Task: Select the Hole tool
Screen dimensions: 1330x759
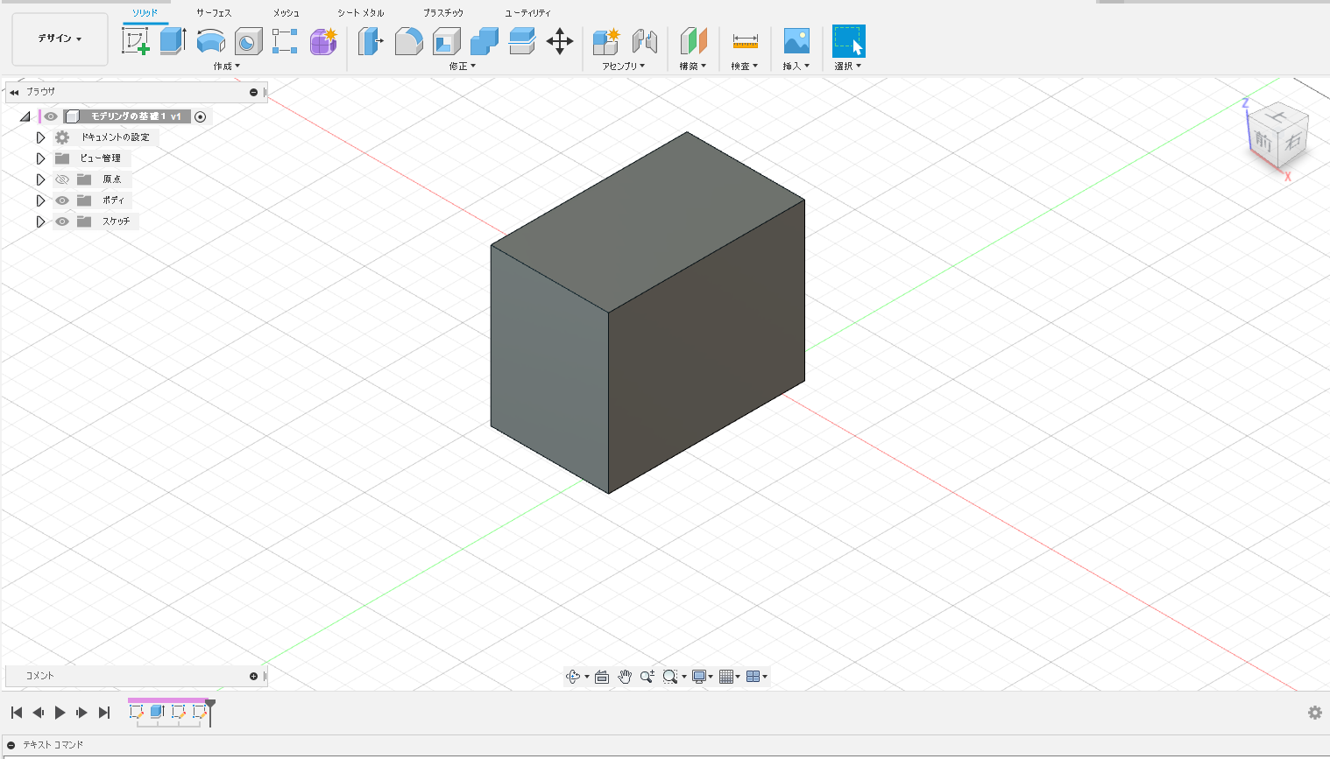Action: coord(248,40)
